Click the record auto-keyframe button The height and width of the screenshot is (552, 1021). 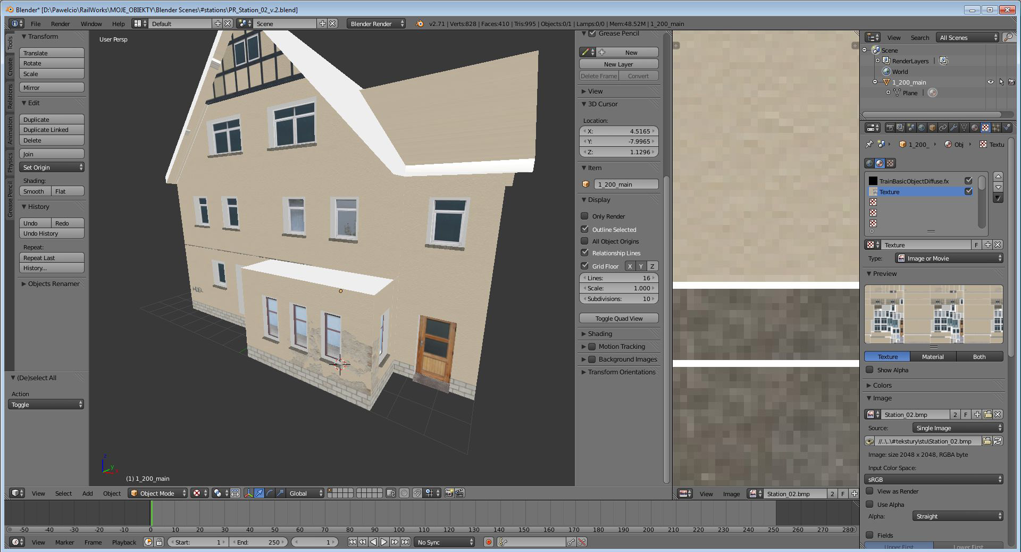[488, 542]
